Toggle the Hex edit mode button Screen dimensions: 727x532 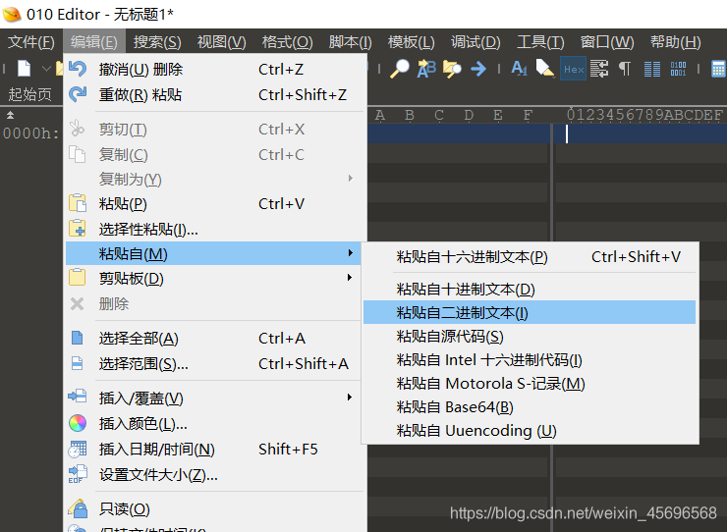[x=573, y=69]
